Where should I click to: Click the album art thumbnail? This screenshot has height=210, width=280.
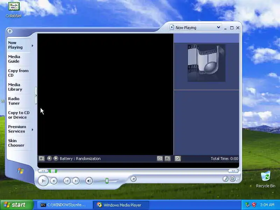[206, 63]
